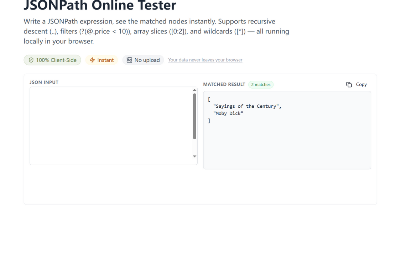Click the 100% Client-Side badge
406x256 pixels.
(x=52, y=60)
